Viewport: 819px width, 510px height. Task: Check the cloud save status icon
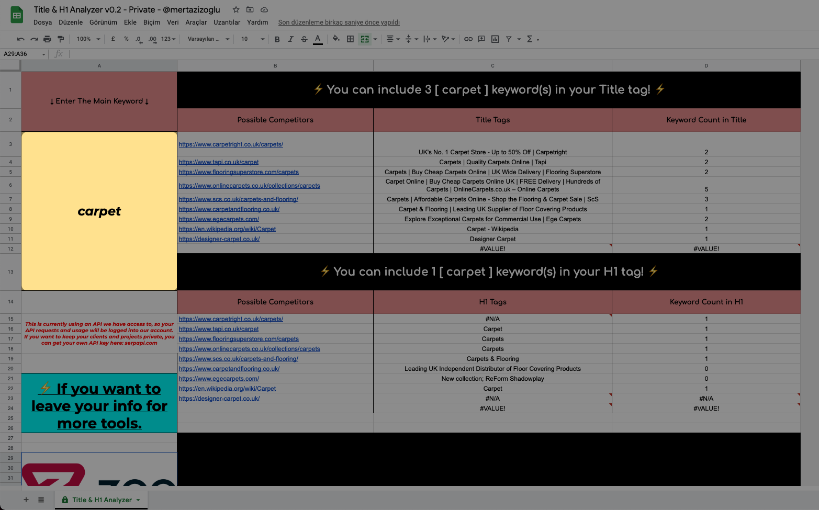(x=264, y=9)
